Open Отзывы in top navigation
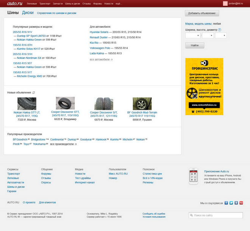This screenshot has width=250, height=231. pyautogui.click(x=87, y=4)
